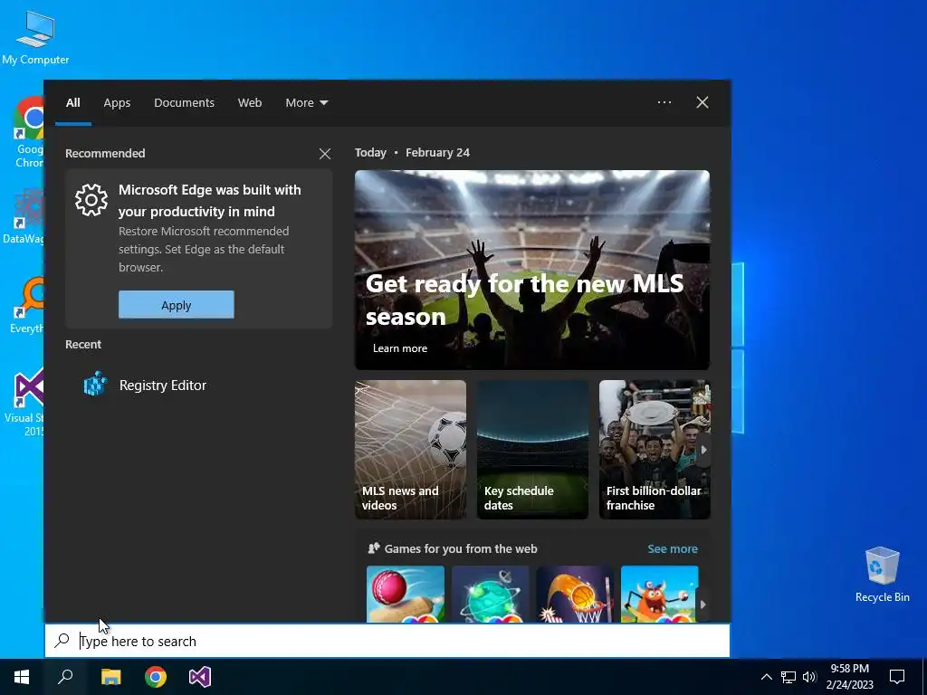Open the basketball hoop game thumbnail

pyautogui.click(x=575, y=594)
